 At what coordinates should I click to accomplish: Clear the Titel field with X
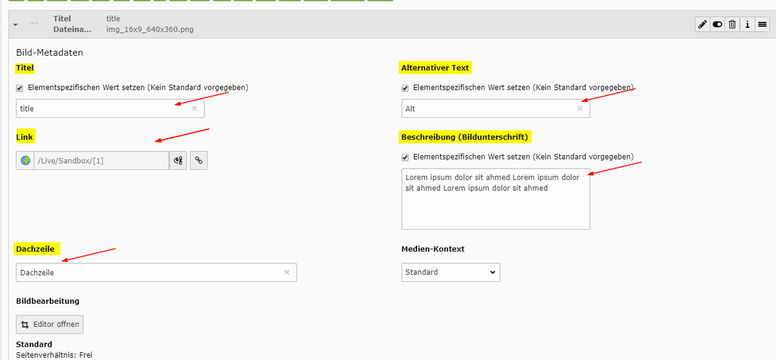point(195,108)
